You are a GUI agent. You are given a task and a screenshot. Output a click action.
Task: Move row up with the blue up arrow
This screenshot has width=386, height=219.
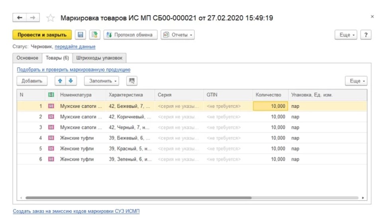click(60, 81)
